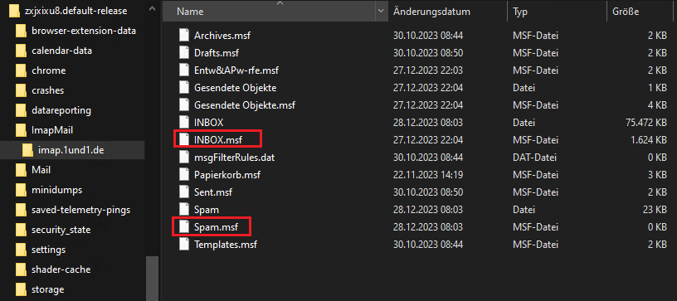Screen dimensions: 677x301
Task: Open the Name column filter dropdown arrow
Action: (x=381, y=12)
